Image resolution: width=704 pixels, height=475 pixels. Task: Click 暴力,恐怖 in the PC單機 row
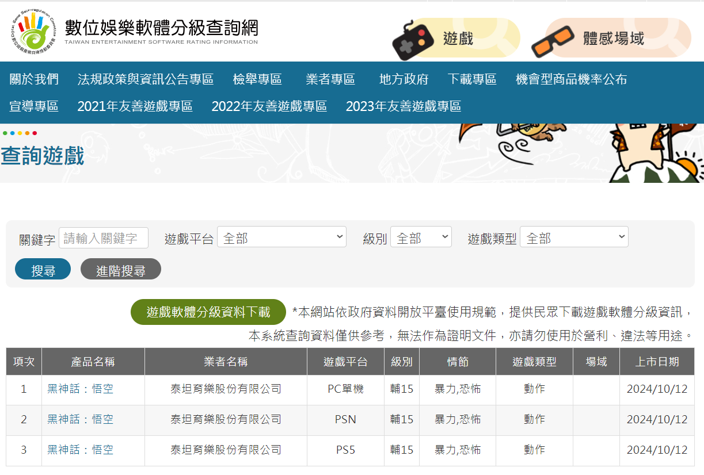click(458, 389)
